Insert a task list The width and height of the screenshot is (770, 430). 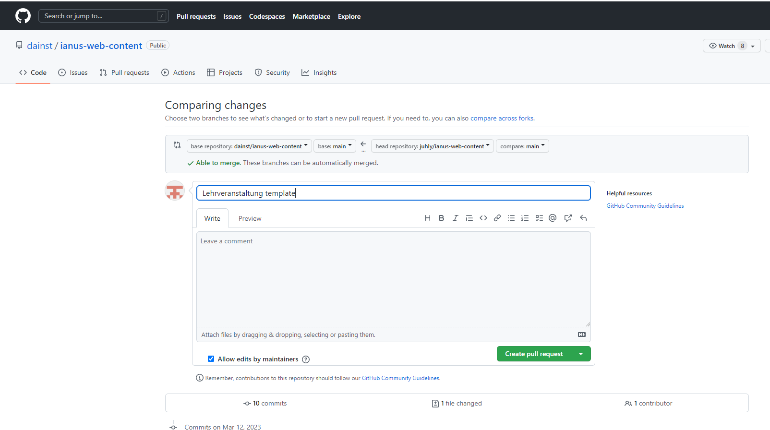(539, 218)
